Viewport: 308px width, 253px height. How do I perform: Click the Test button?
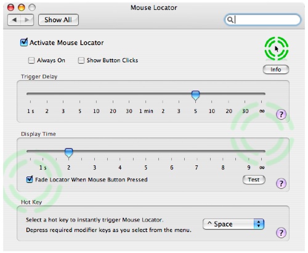coord(254,180)
